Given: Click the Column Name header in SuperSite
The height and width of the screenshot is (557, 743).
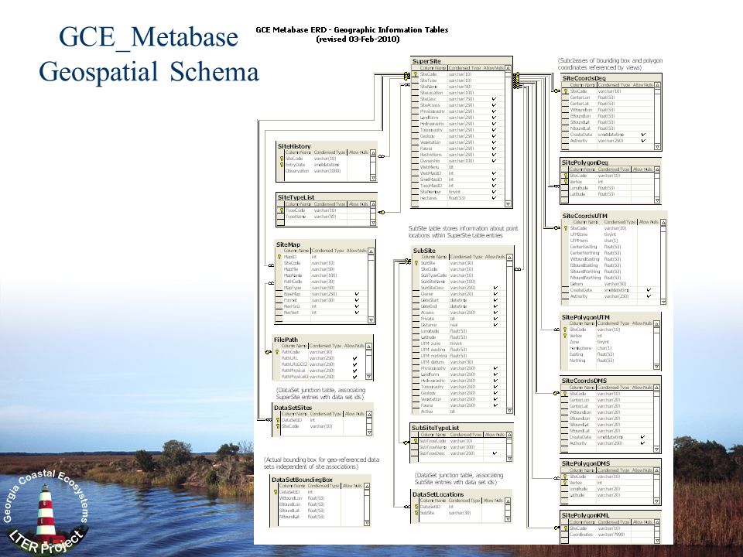Looking at the screenshot, I should click(x=433, y=68).
